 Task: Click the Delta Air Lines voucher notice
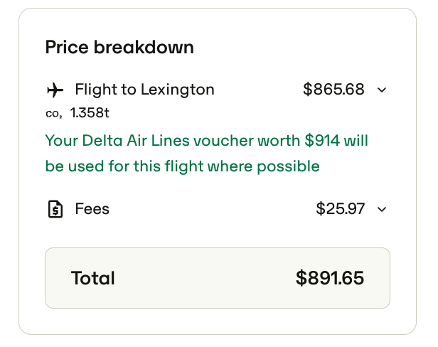pos(207,153)
